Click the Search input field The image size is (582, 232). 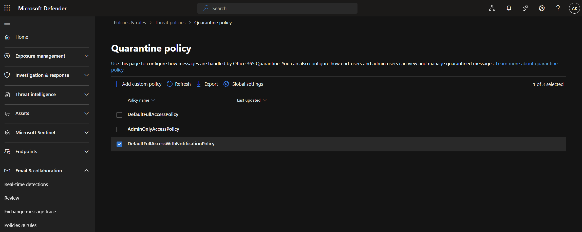tap(277, 8)
